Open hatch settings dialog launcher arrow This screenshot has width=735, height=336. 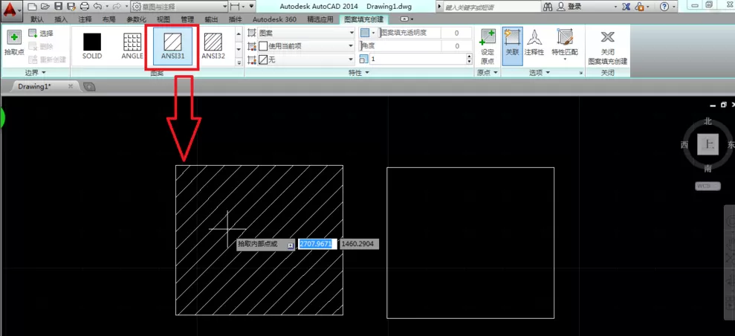[x=580, y=73]
